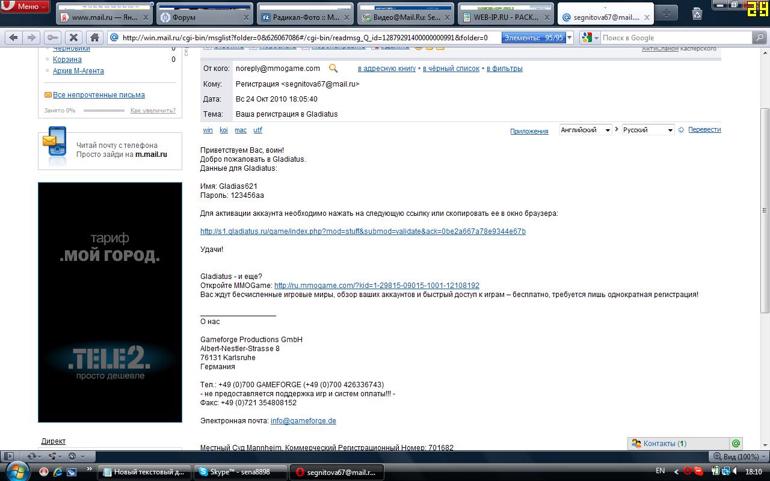
Task: Click the password wand key icon
Action: click(x=52, y=37)
